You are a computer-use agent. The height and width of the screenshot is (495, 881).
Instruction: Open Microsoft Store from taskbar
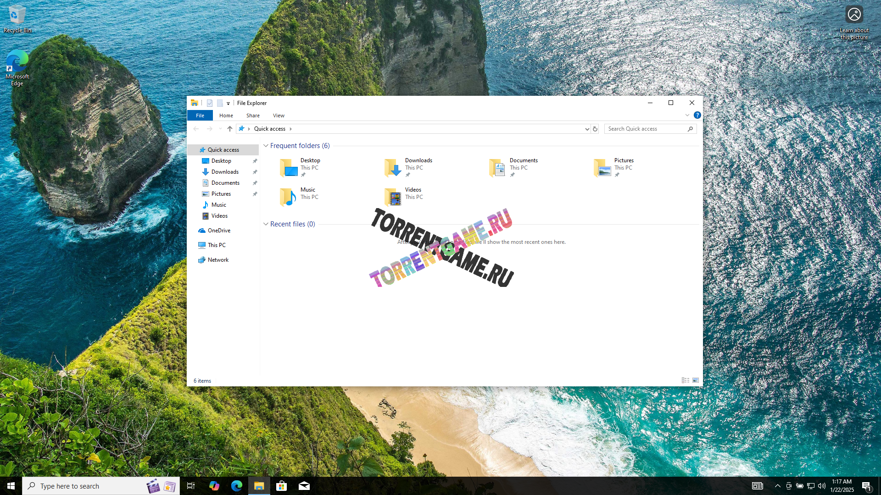tap(281, 486)
